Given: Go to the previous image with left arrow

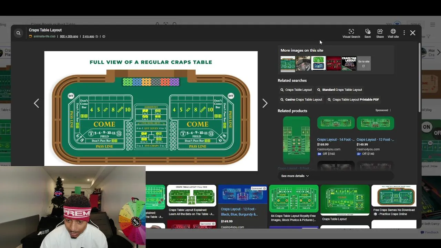Looking at the screenshot, I should [37, 103].
